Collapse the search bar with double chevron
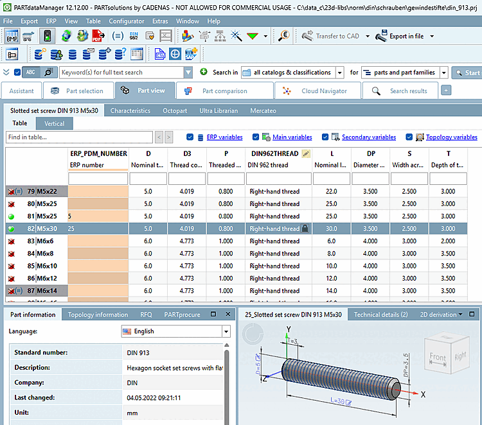Viewport: 482px width, 425px height. point(6,73)
